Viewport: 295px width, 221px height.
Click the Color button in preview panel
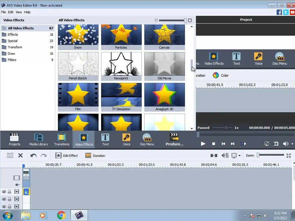(220, 75)
